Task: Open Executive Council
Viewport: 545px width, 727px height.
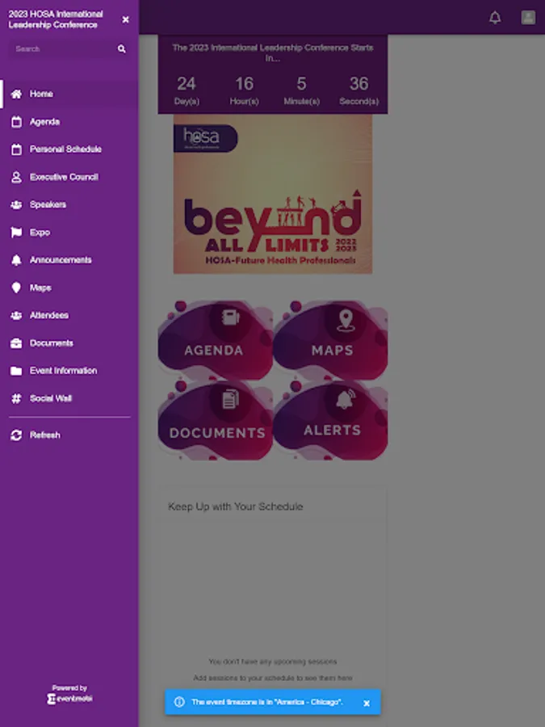Action: (69, 177)
